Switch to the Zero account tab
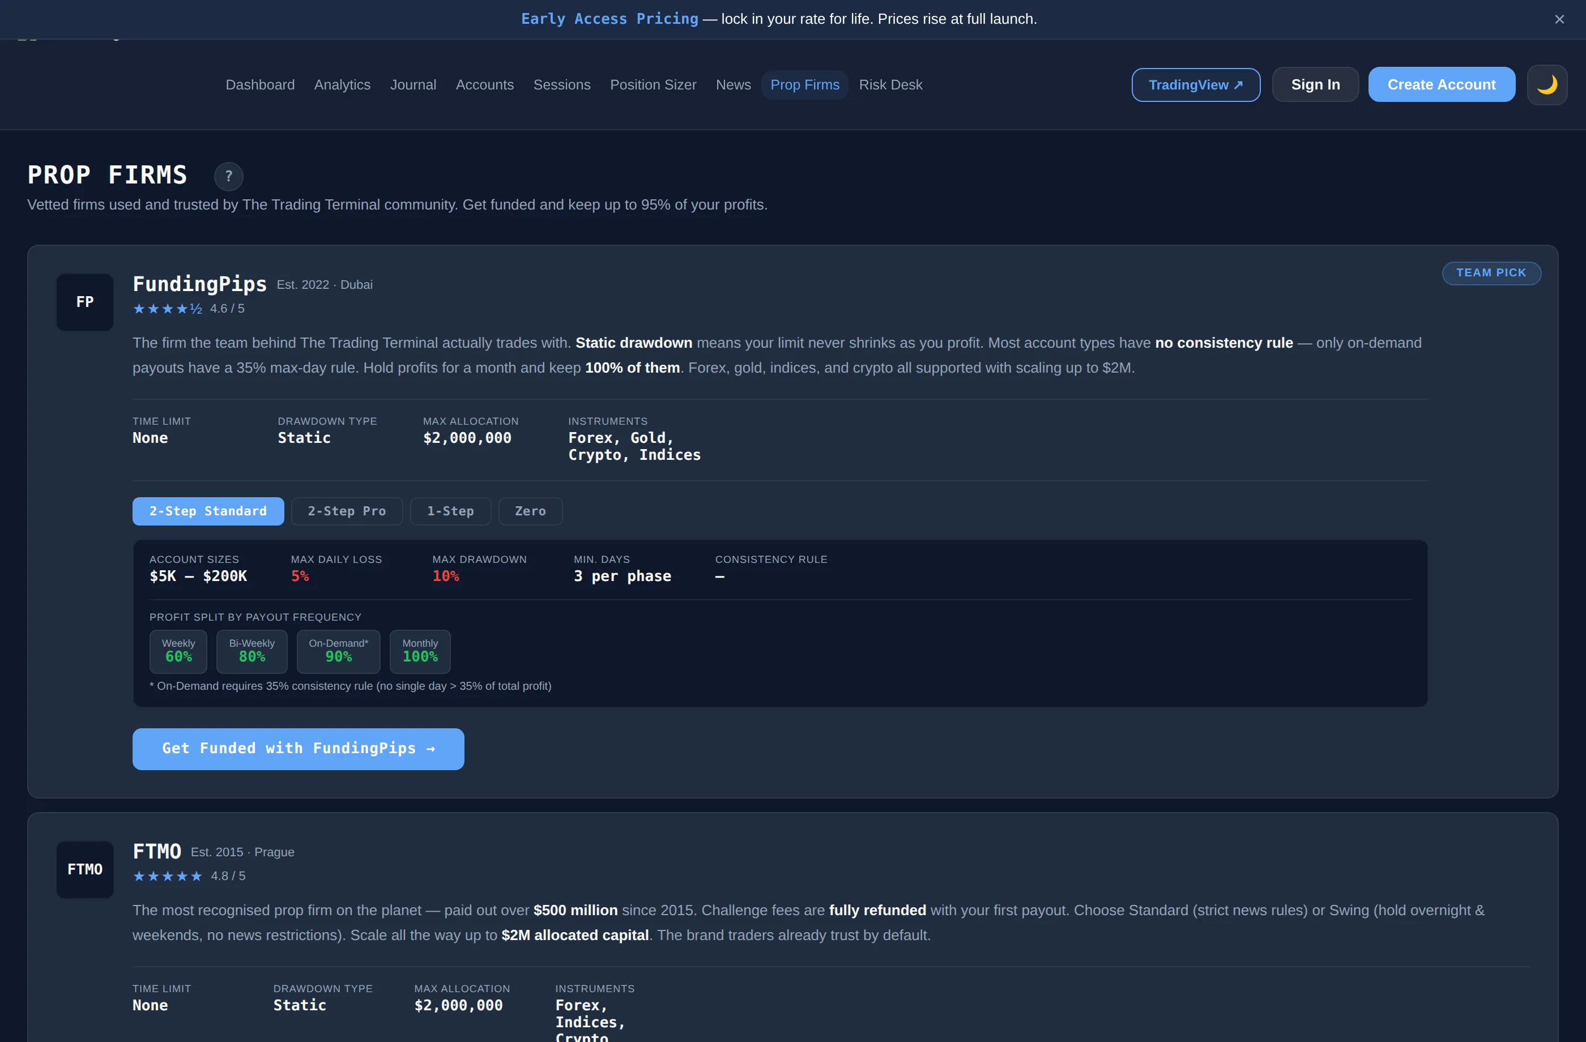The image size is (1586, 1042). point(530,511)
